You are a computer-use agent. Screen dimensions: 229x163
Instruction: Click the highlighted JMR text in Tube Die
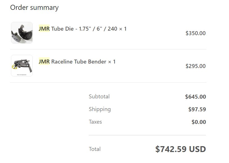44,29
